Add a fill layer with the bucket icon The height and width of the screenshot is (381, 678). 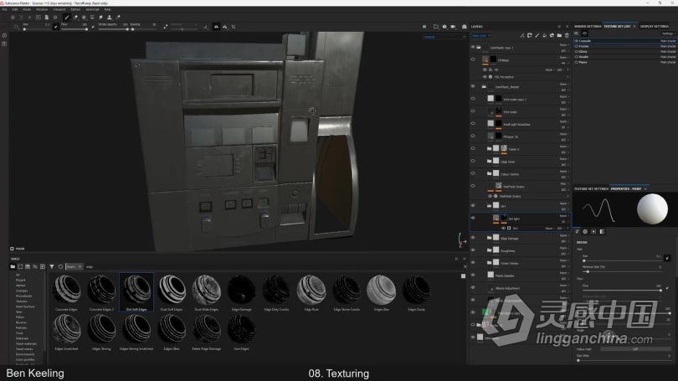click(x=544, y=35)
